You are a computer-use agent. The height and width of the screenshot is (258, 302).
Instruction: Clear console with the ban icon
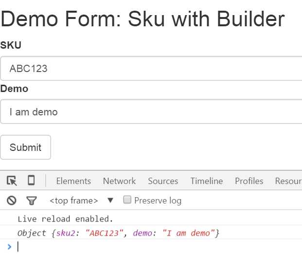coord(12,201)
